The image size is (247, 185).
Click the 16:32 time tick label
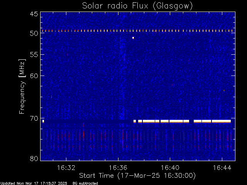point(66,168)
